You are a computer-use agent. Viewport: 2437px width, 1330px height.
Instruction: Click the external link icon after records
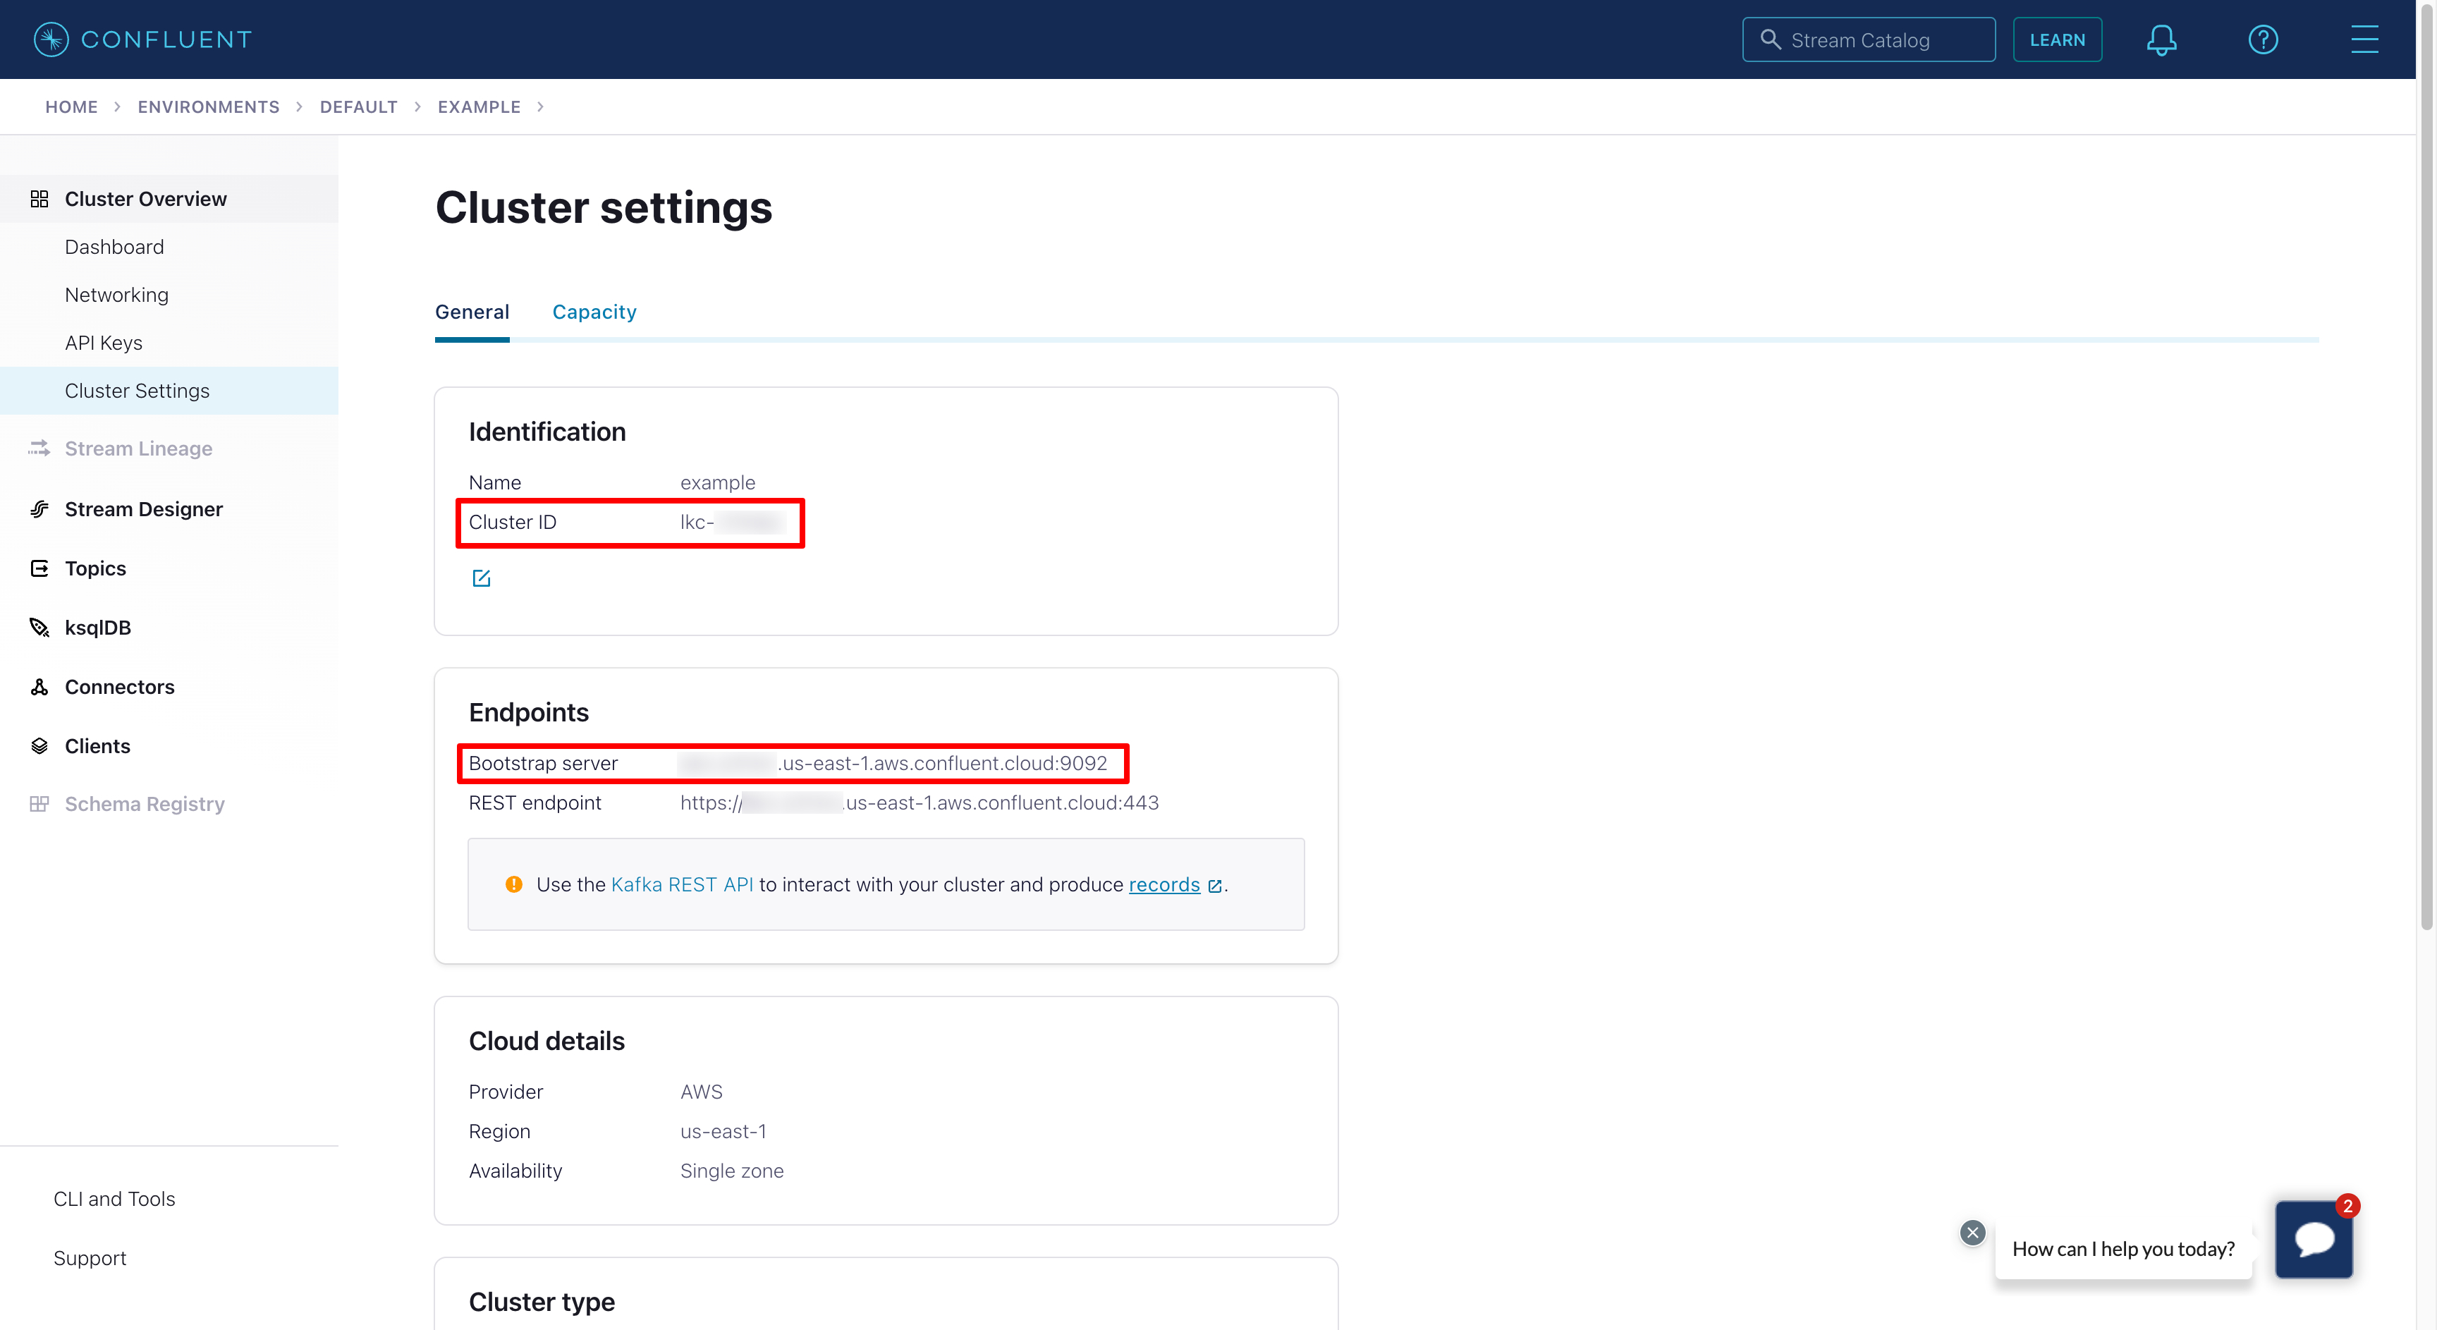point(1215,886)
